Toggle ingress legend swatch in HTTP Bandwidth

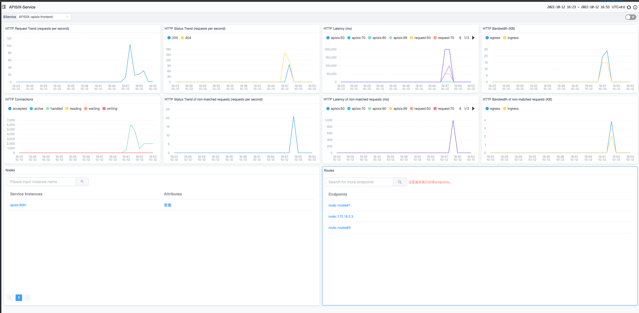click(505, 38)
